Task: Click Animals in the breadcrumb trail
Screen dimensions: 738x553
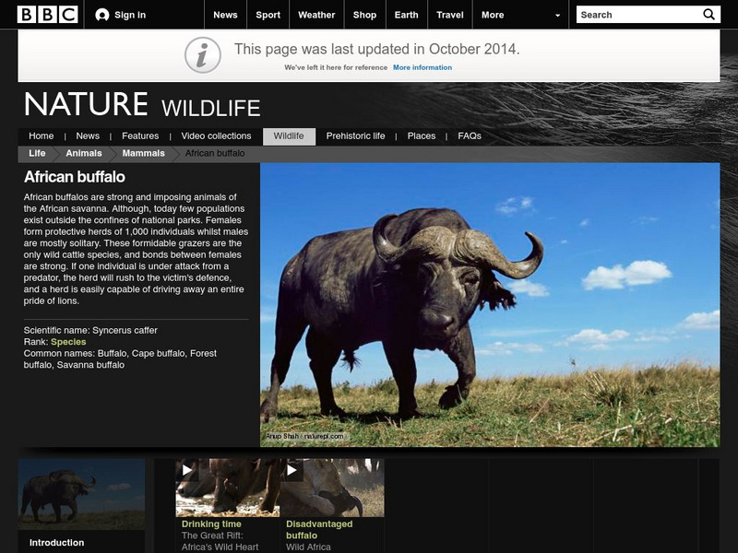Action: tap(85, 153)
